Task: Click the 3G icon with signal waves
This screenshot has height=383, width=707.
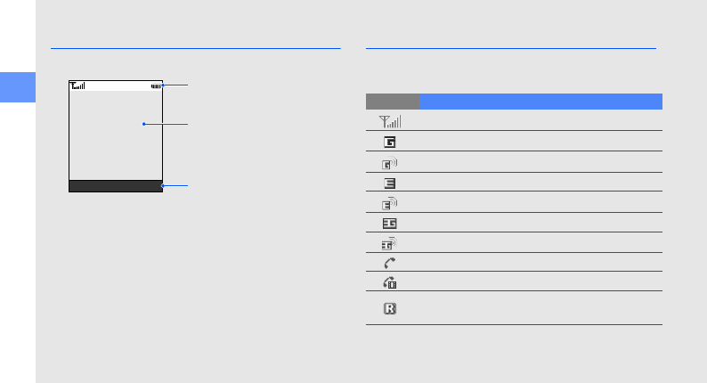Action: pos(390,242)
